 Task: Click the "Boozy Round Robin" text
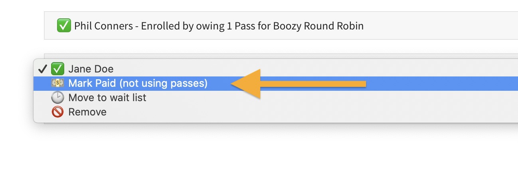pos(318,26)
